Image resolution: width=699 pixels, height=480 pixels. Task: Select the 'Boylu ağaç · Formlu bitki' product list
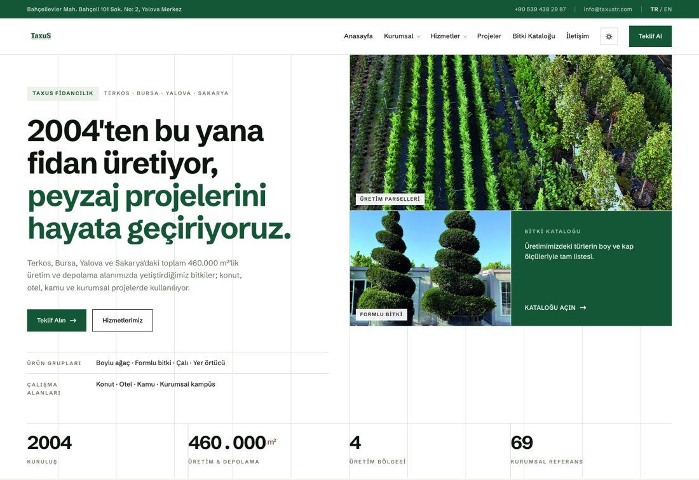[x=161, y=363]
